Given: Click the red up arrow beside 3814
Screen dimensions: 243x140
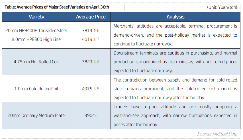Looking at the screenshot, I should click(94, 31).
